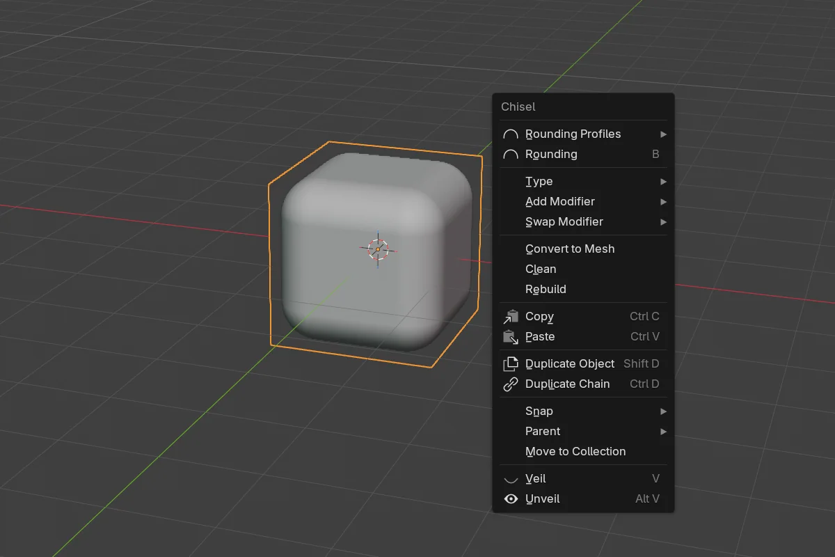The image size is (835, 557).
Task: Click the Rounding Profiles arc icon
Action: point(511,134)
